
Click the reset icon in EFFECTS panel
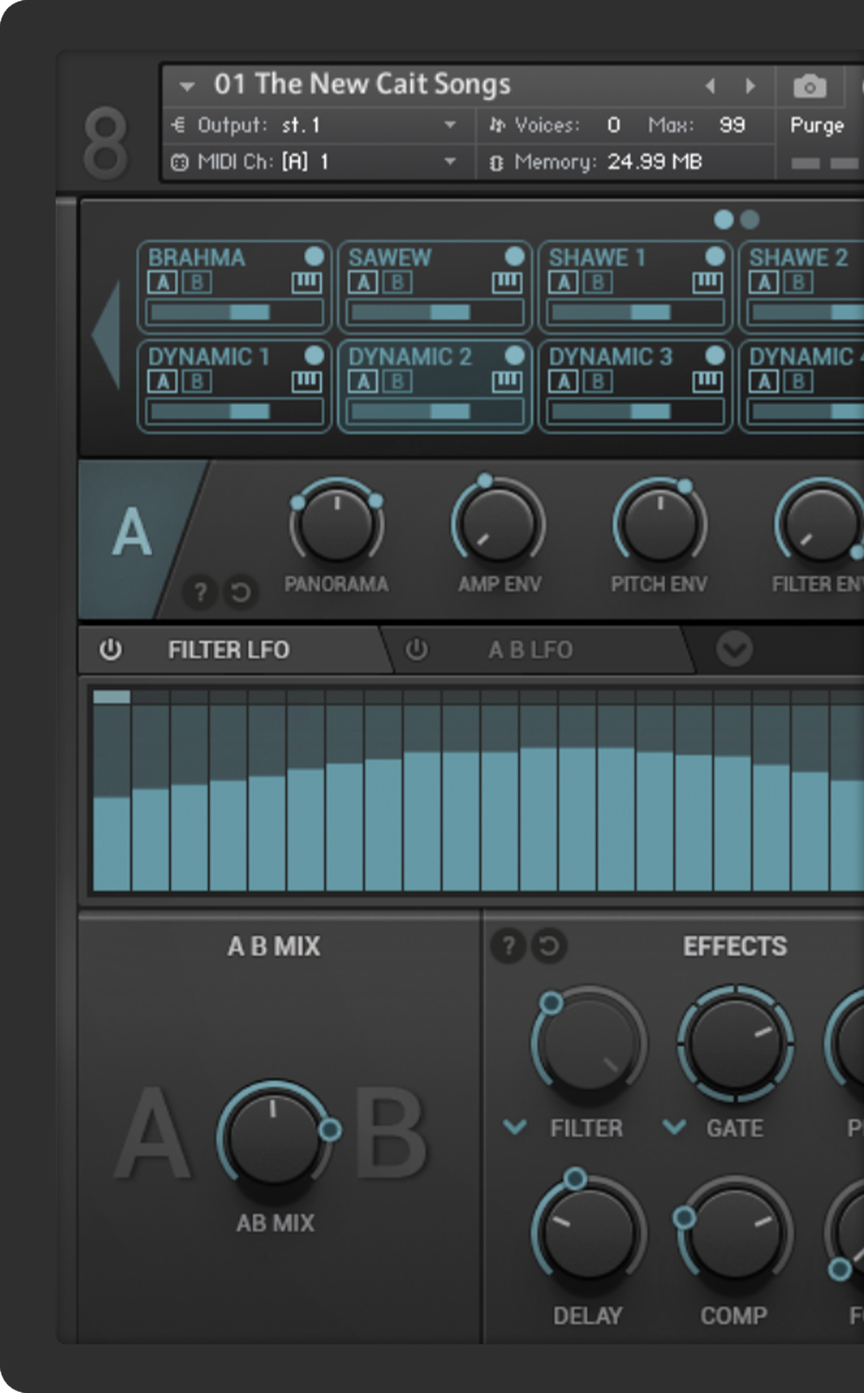click(549, 946)
